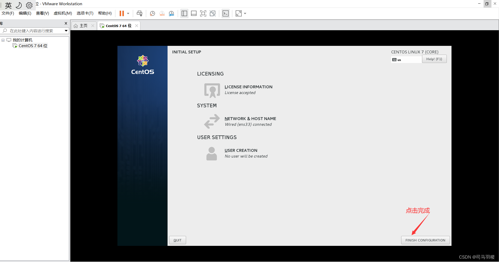Viewport: 499px width, 262px height.
Task: Click the us keyboard layout indicator
Action: tap(406, 60)
